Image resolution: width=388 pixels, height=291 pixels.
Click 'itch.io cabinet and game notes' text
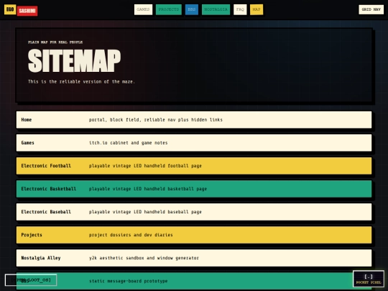pyautogui.click(x=128, y=143)
